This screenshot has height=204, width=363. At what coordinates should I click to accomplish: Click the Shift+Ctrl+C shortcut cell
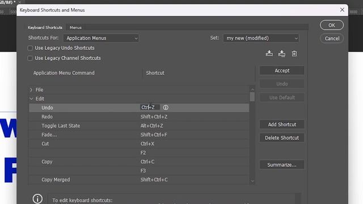pos(154,180)
